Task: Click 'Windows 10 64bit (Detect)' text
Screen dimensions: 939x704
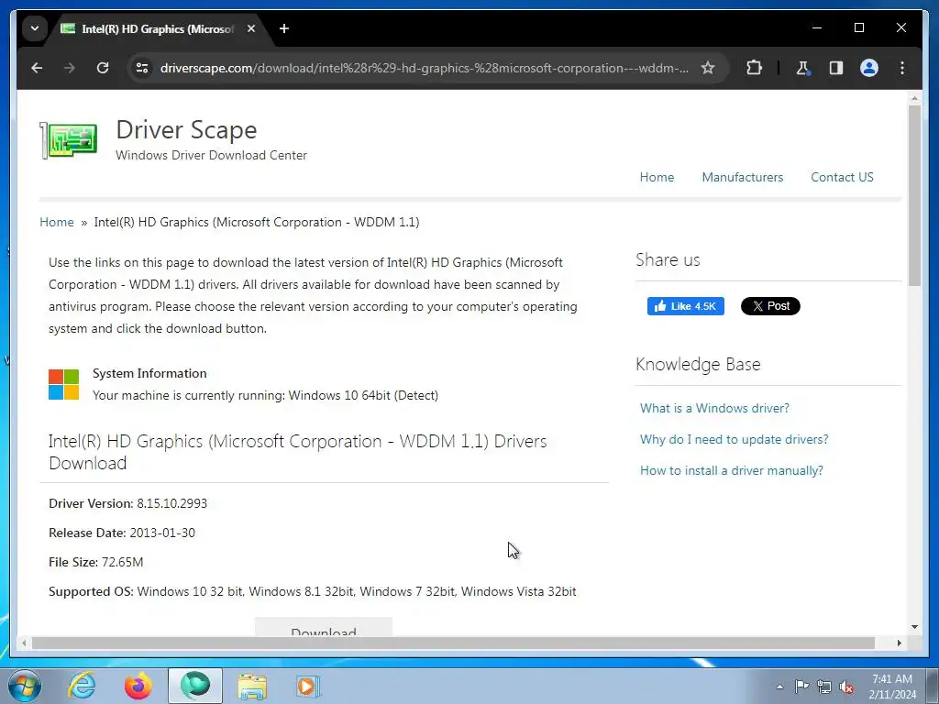Action: click(363, 396)
